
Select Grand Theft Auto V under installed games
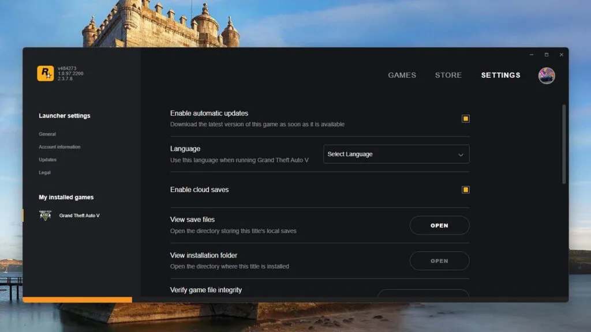(x=78, y=215)
